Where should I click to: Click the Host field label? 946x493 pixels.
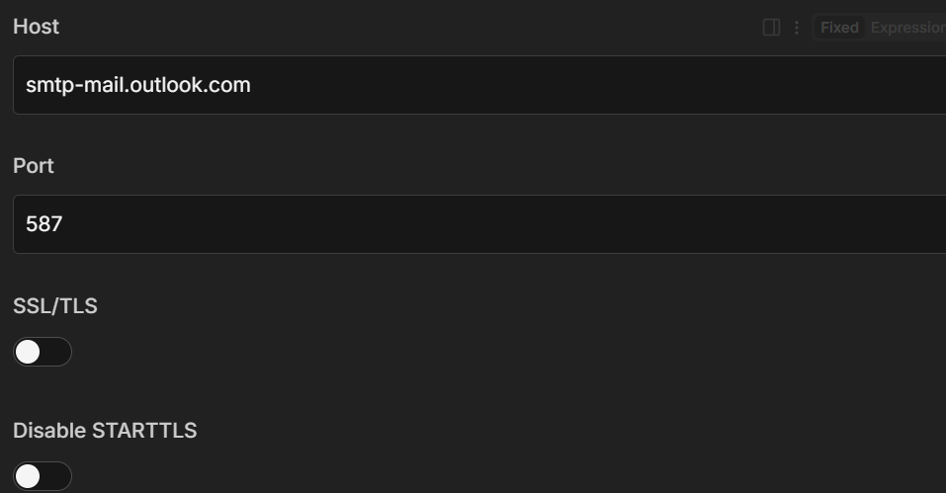[36, 27]
